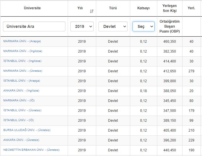Select the 460,350 score cell
Image resolution: width=202 pixels, height=156 pixels.
[x=169, y=42]
